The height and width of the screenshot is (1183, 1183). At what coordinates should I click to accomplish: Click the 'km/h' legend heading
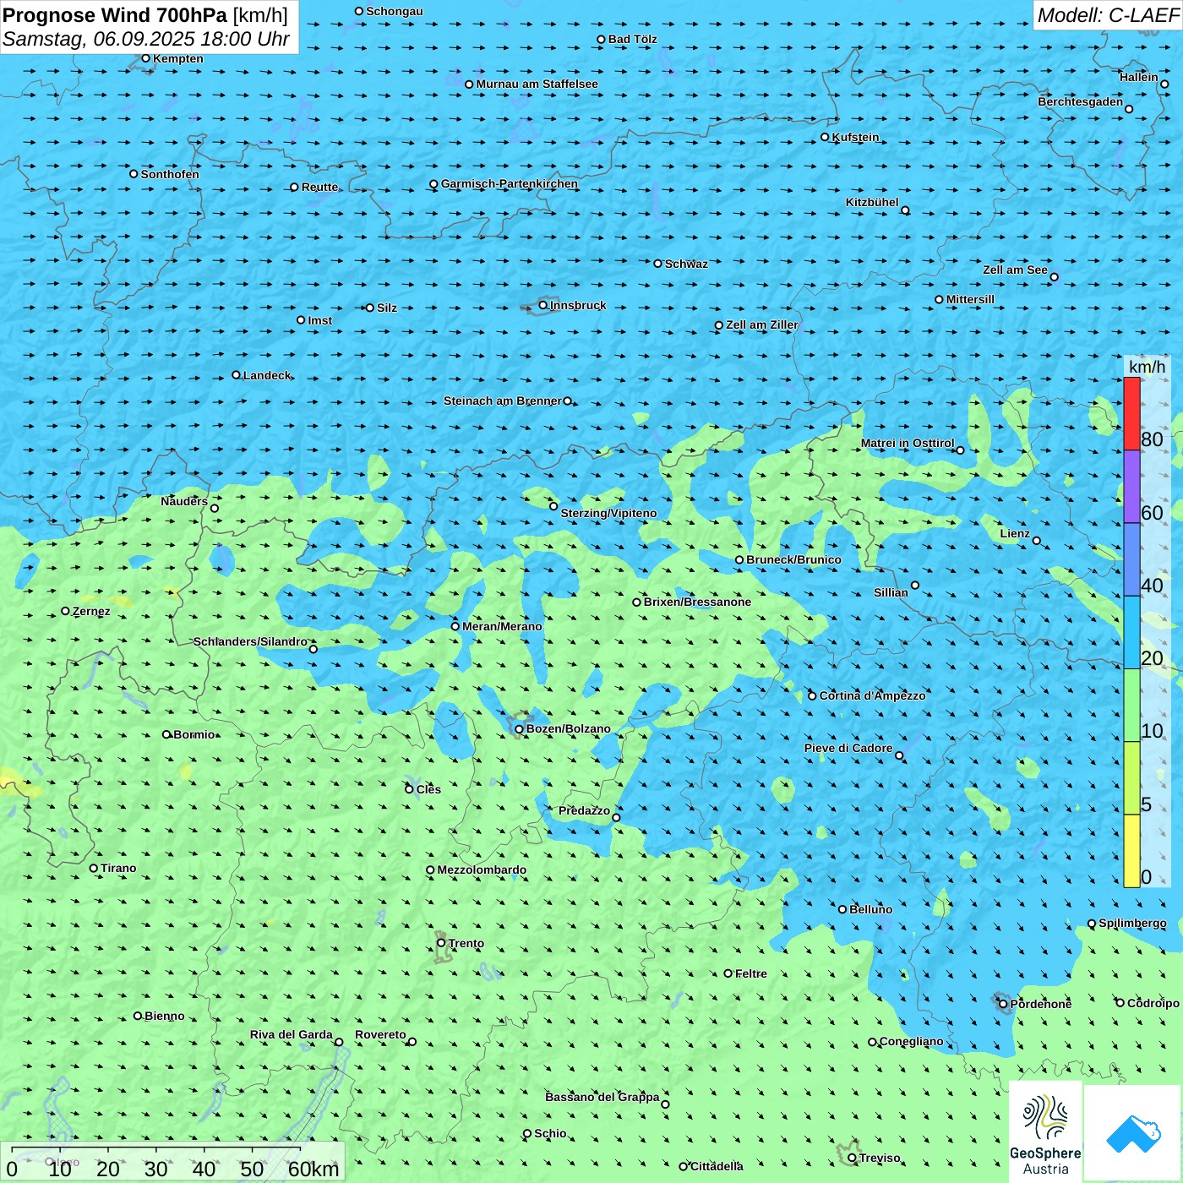point(1147,367)
